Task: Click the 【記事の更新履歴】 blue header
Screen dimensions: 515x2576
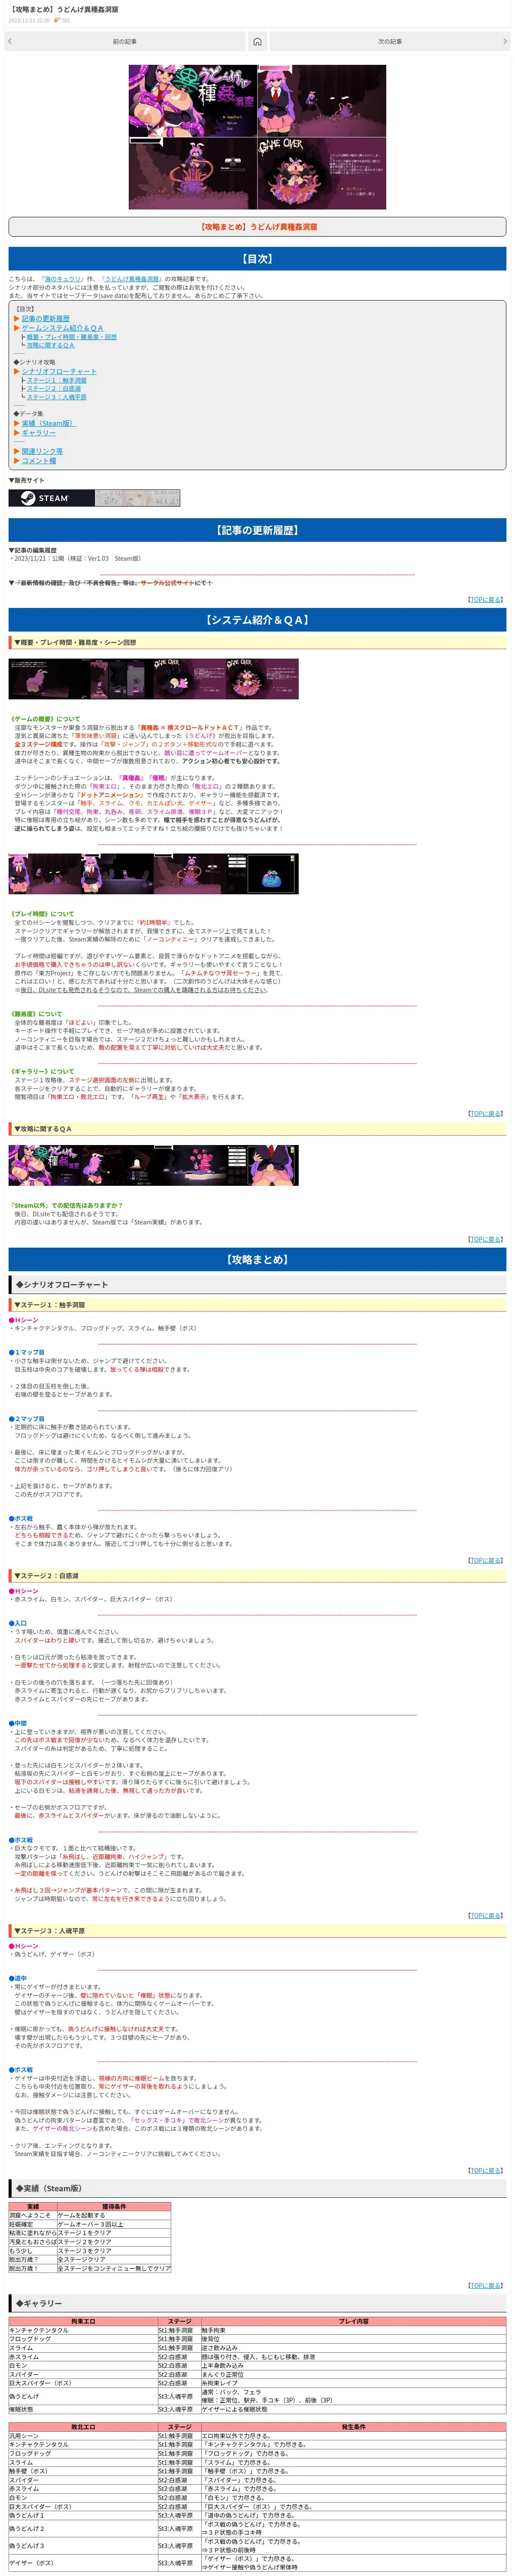Action: click(x=257, y=530)
